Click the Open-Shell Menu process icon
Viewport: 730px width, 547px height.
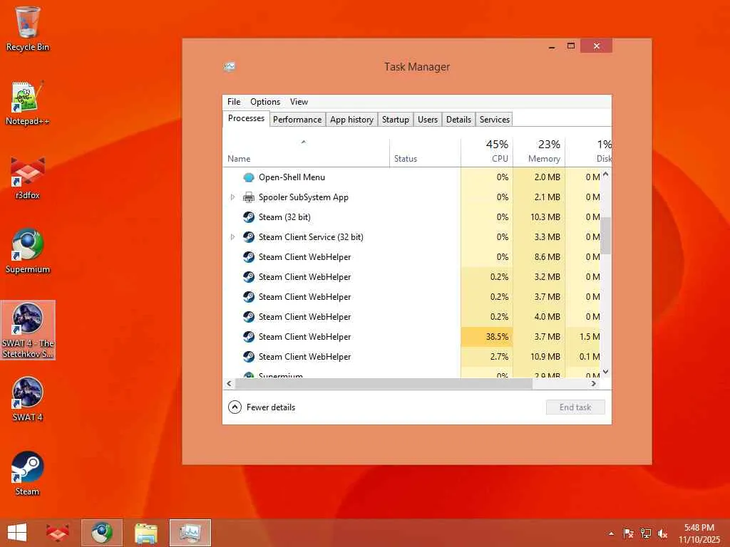tap(249, 177)
